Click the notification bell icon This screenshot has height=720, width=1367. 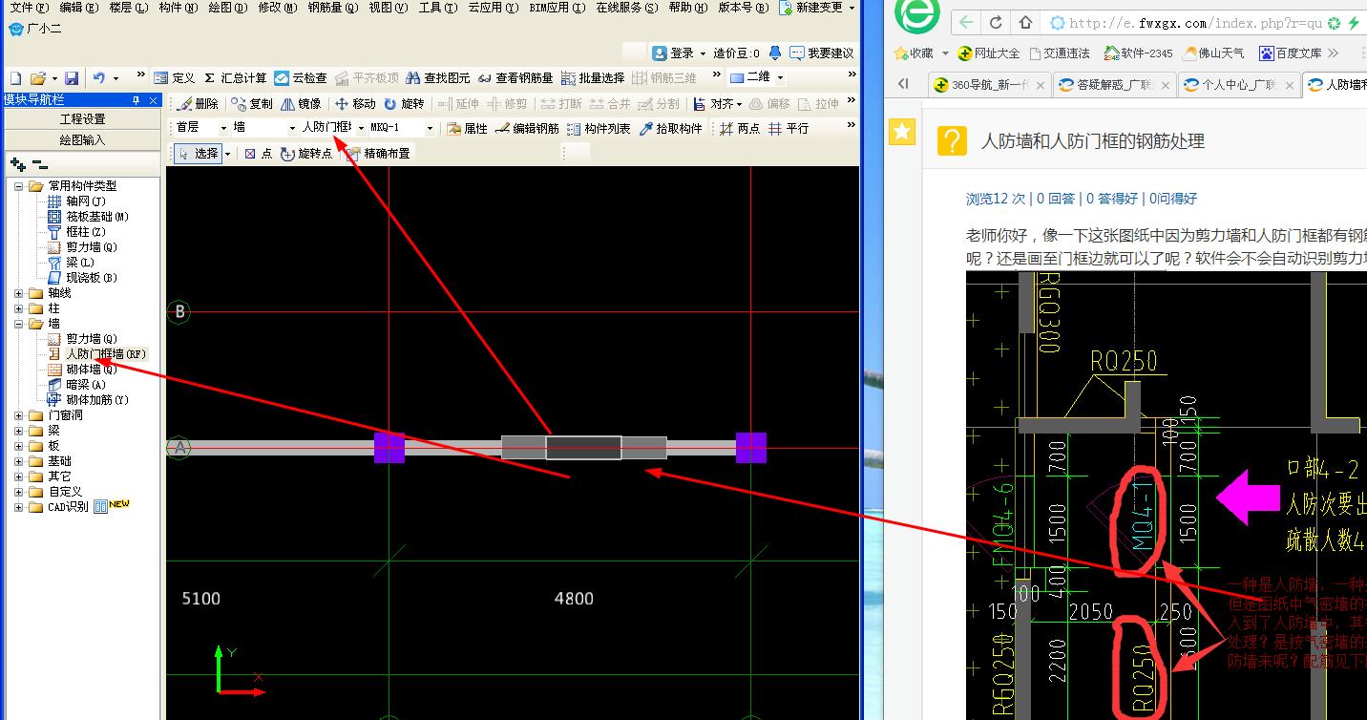pyautogui.click(x=775, y=53)
